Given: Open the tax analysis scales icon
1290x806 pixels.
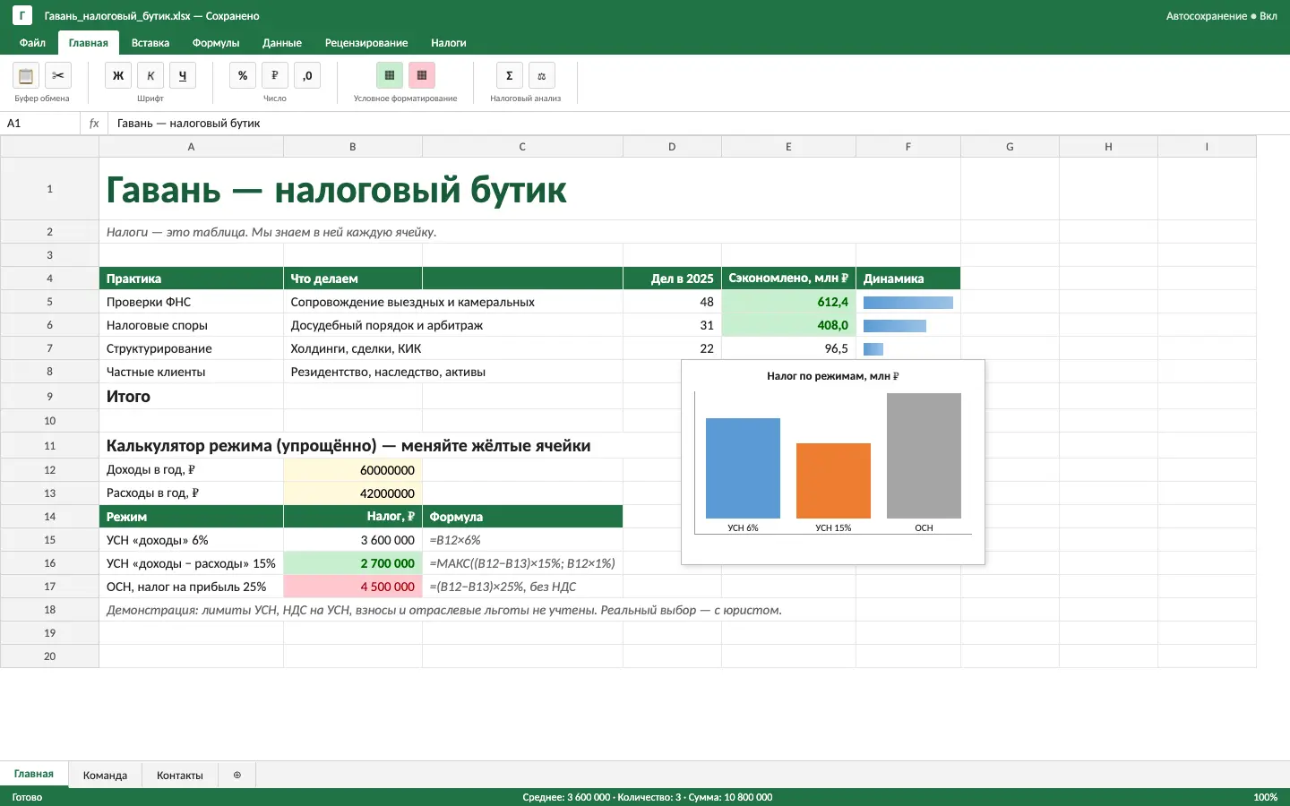Looking at the screenshot, I should [542, 76].
